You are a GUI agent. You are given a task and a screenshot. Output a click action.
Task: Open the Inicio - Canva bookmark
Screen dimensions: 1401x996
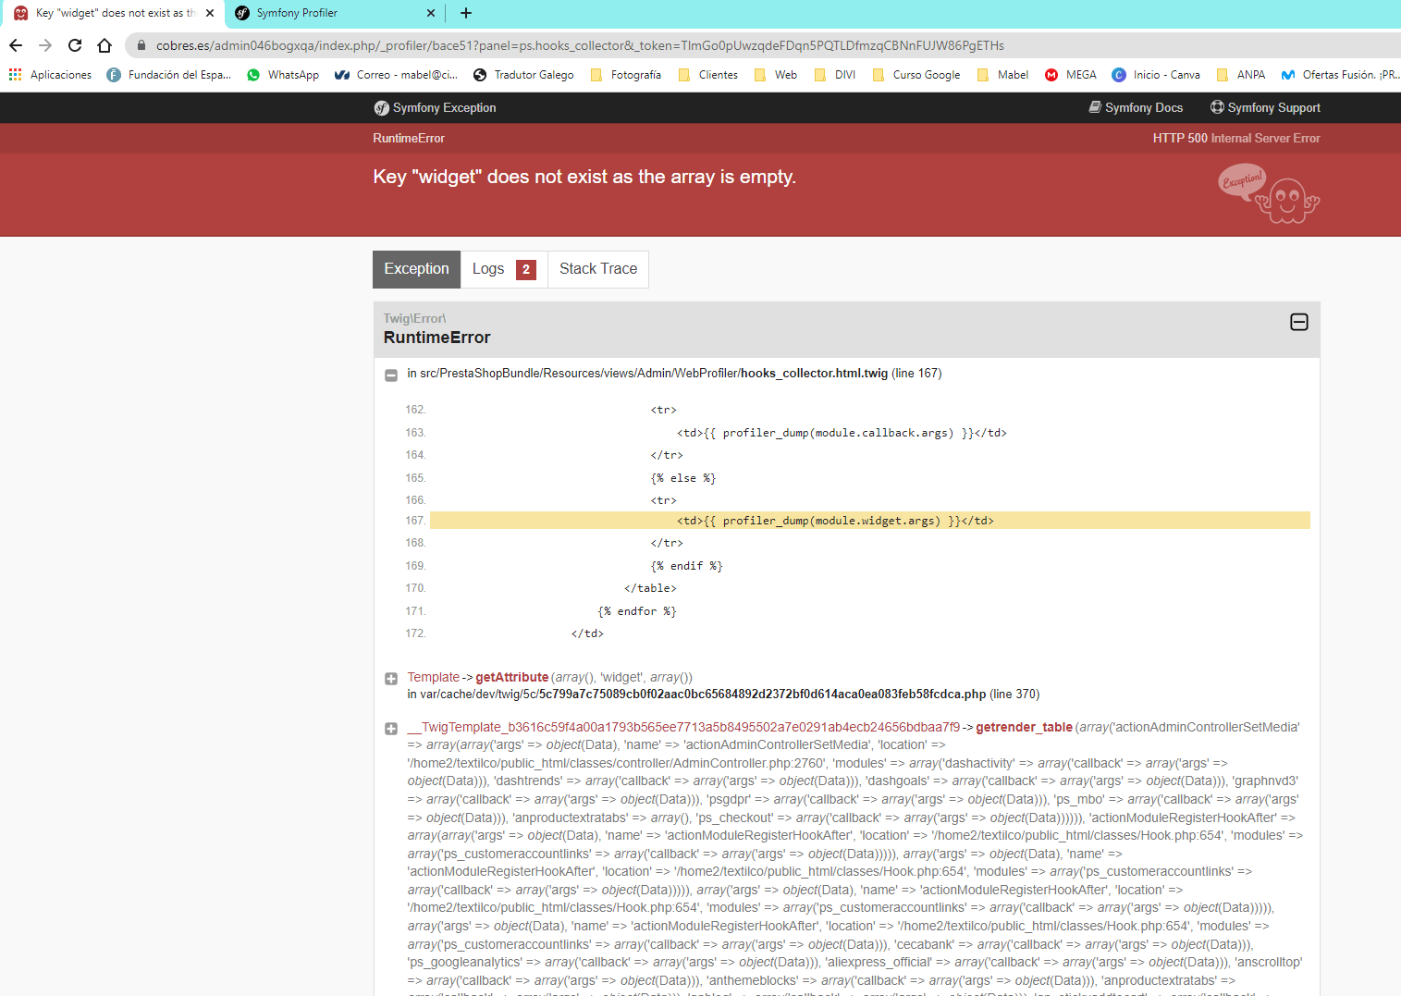pyautogui.click(x=1156, y=75)
